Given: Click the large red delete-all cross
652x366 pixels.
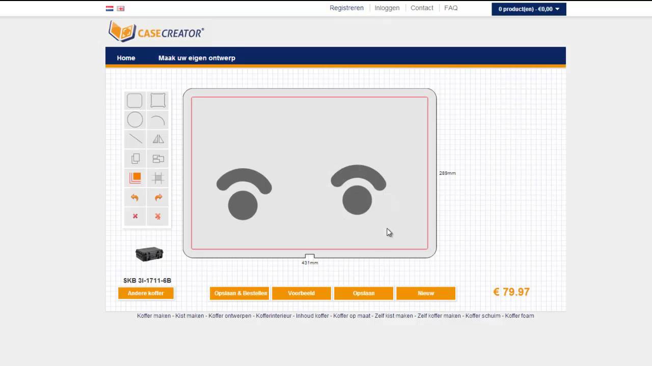Looking at the screenshot, I should [x=158, y=216].
